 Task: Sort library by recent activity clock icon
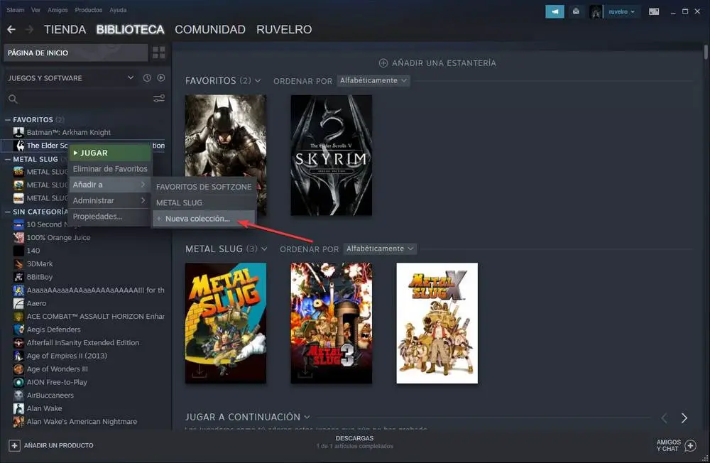pos(147,78)
